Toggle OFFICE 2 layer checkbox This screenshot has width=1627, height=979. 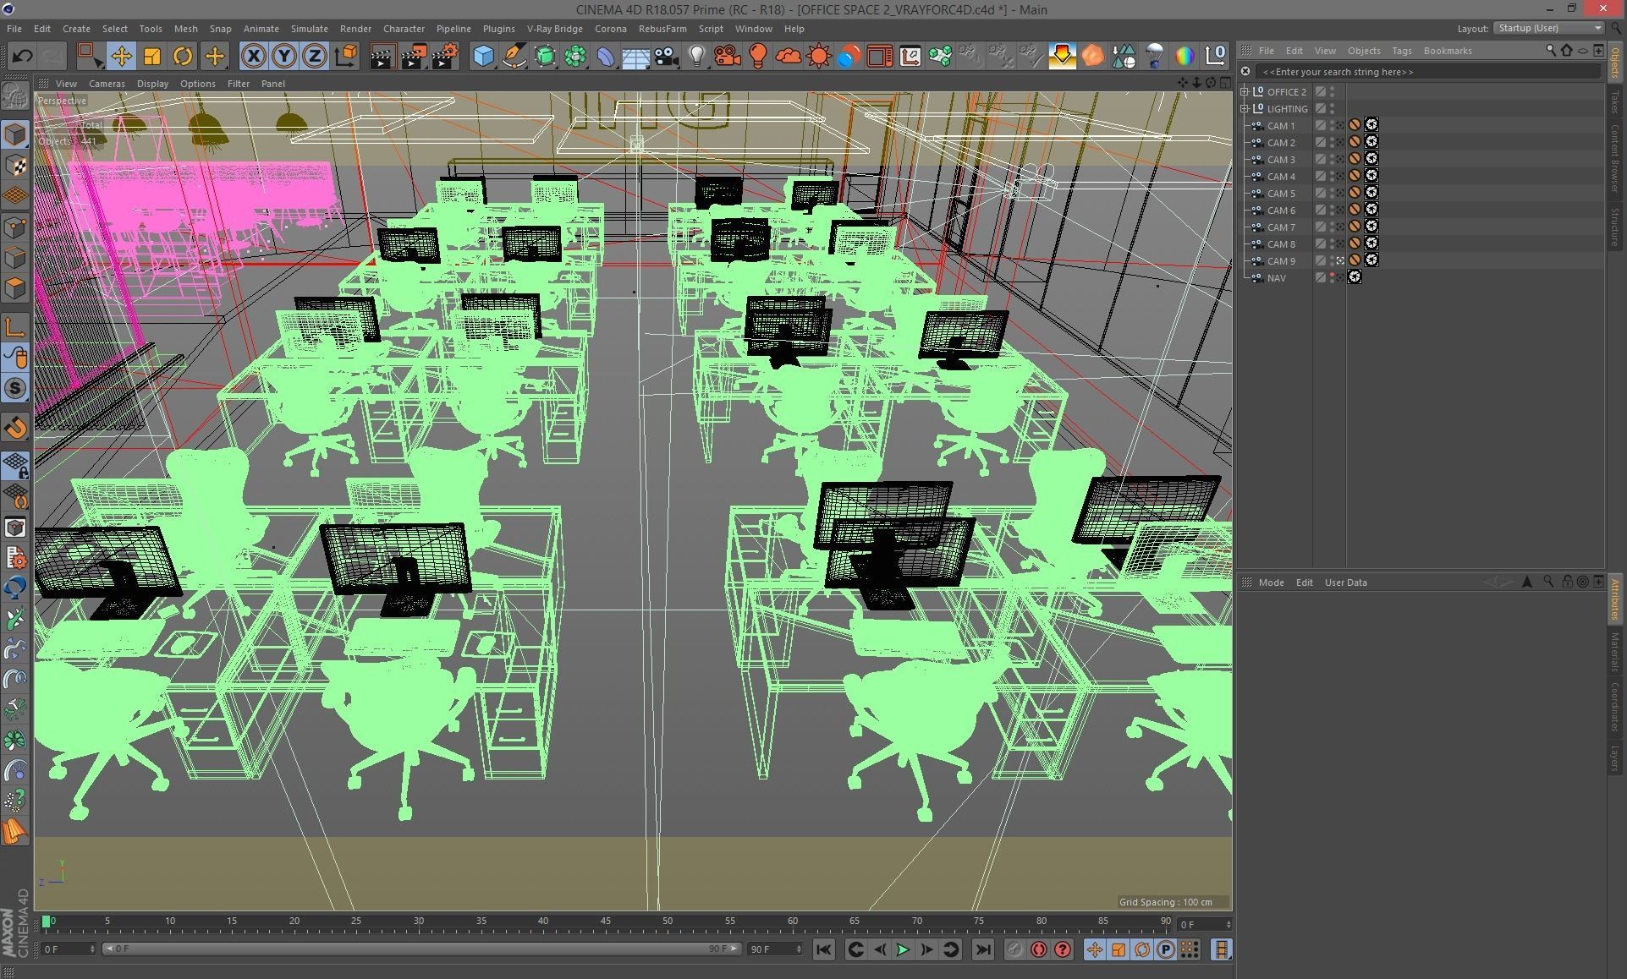(x=1320, y=91)
